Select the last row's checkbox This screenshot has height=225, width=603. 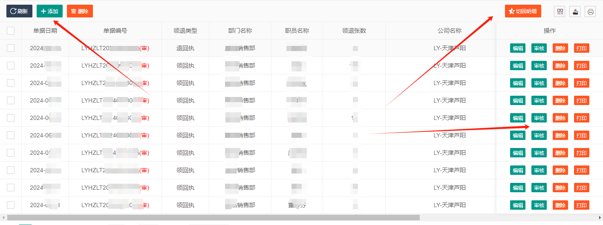[x=11, y=205]
